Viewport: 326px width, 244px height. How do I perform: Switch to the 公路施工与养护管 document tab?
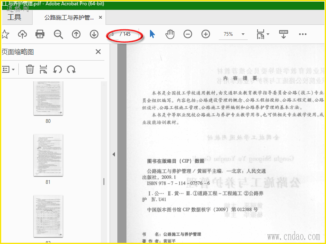pos(69,17)
